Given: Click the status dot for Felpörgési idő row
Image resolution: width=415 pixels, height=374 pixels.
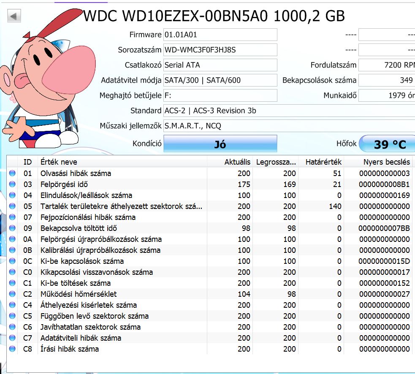Looking at the screenshot, I should tap(12, 184).
